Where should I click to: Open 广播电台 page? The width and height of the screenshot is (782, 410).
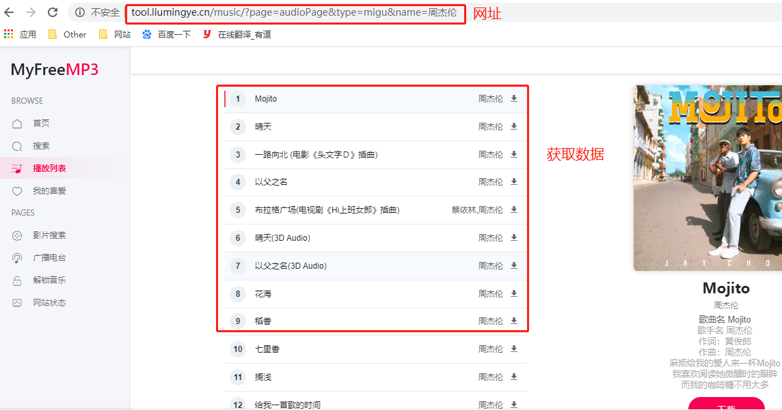pos(49,258)
